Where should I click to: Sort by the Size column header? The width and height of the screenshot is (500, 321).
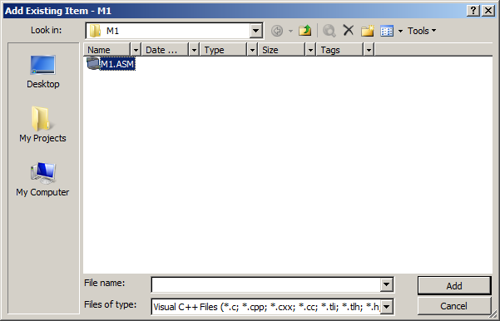pos(281,50)
